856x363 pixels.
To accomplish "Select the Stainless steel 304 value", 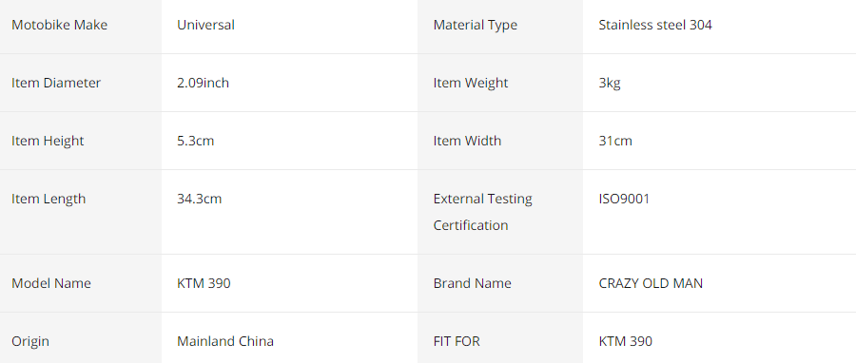I will [655, 25].
